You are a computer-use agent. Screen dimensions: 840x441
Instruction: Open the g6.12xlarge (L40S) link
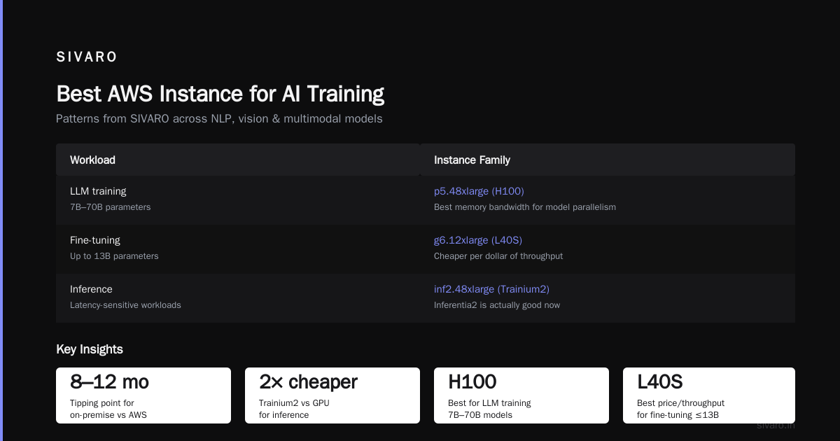click(x=478, y=240)
